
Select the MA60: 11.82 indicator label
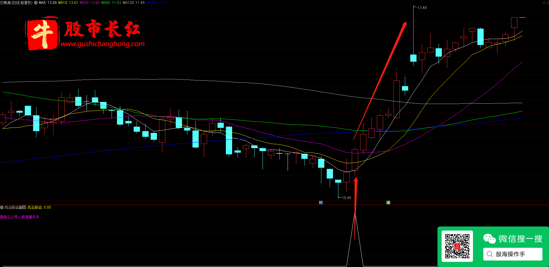111,3
